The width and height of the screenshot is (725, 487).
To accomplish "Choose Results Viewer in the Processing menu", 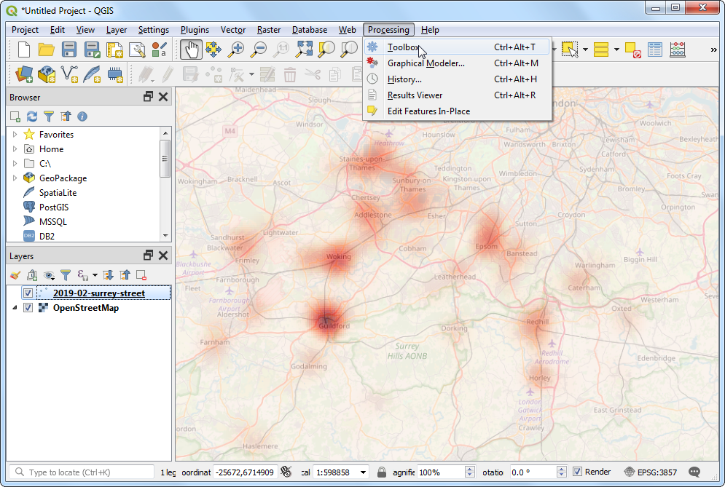I will 415,95.
